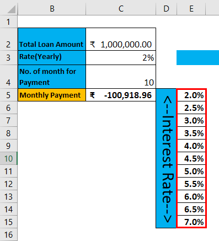Select row 1 header
This screenshot has width=219, height=241.
[8, 22]
